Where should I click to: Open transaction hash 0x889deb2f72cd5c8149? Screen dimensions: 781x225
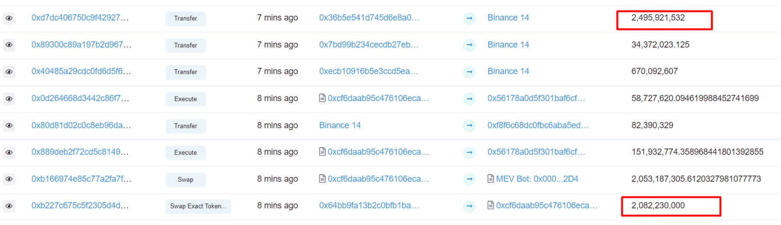[80, 152]
